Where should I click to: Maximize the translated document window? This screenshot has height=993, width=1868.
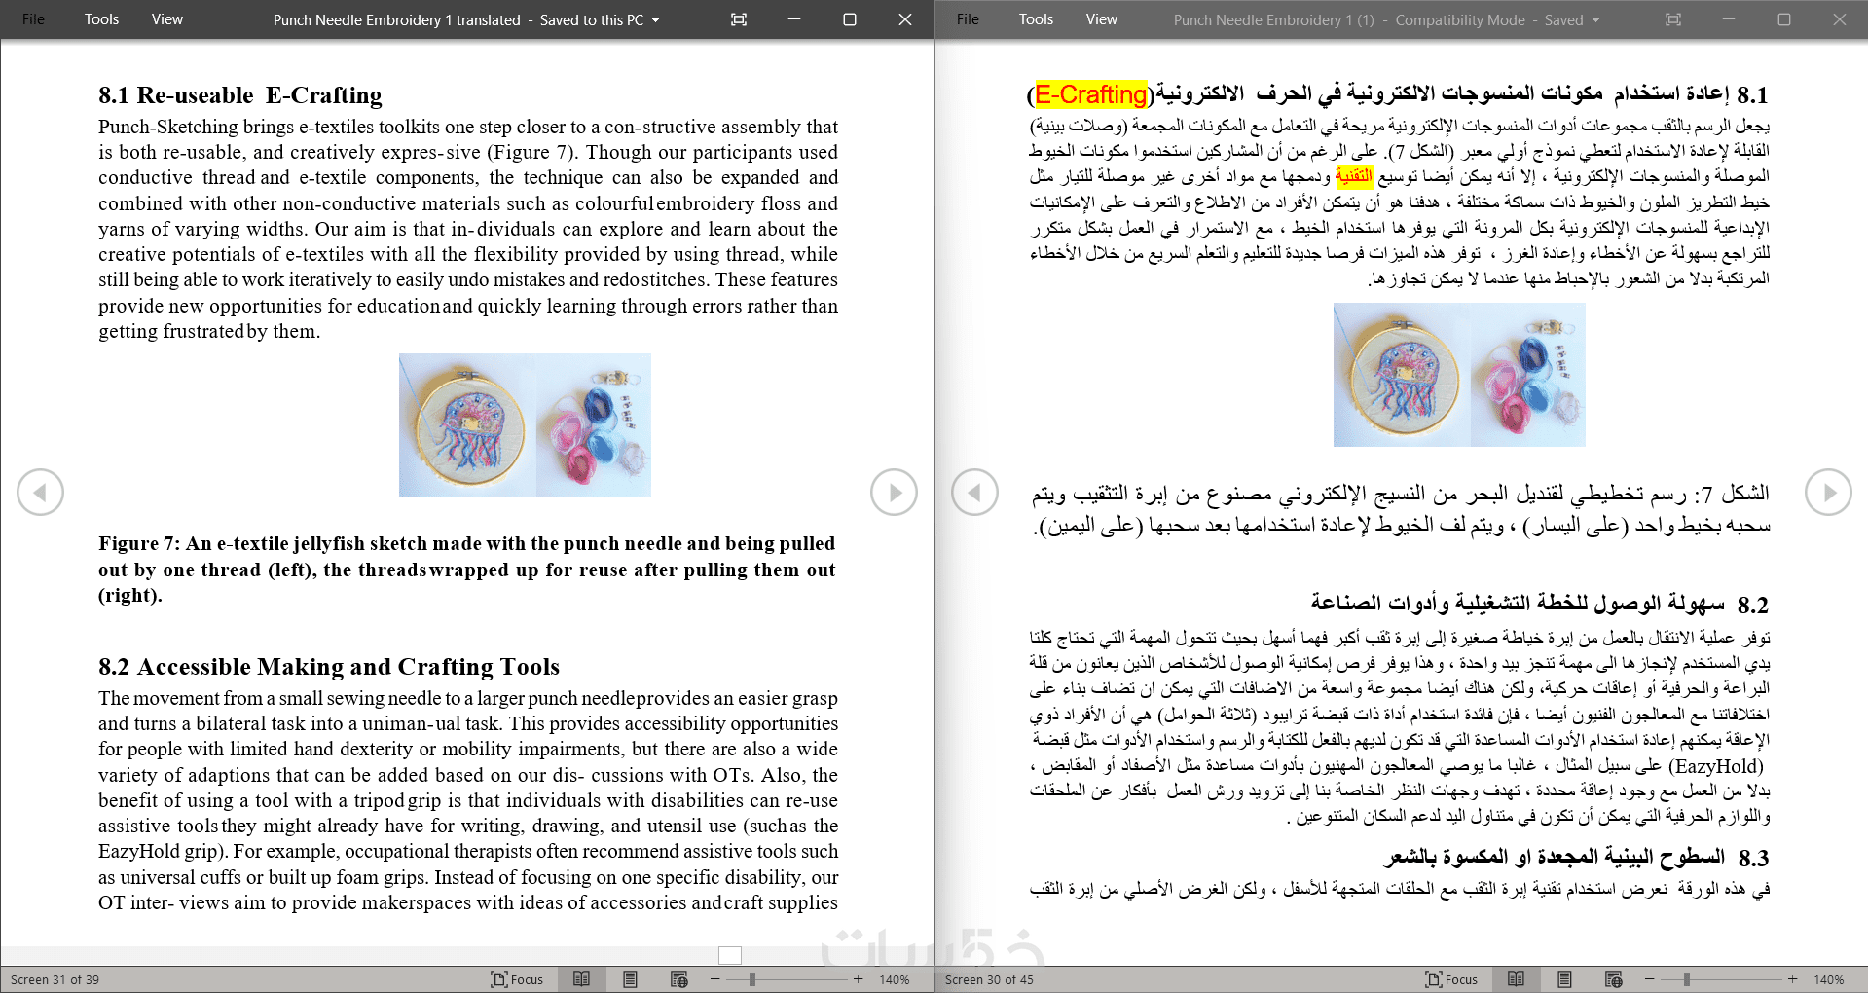point(850,19)
